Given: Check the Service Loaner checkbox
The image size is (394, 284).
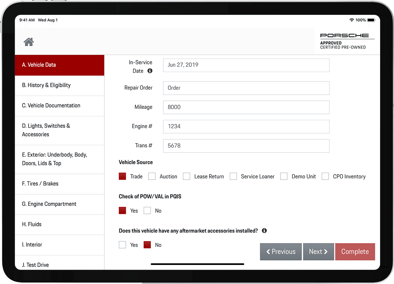Looking at the screenshot, I should [x=233, y=176].
